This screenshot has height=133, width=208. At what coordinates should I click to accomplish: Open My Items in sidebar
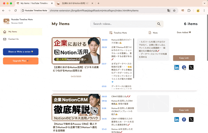pos(12,32)
